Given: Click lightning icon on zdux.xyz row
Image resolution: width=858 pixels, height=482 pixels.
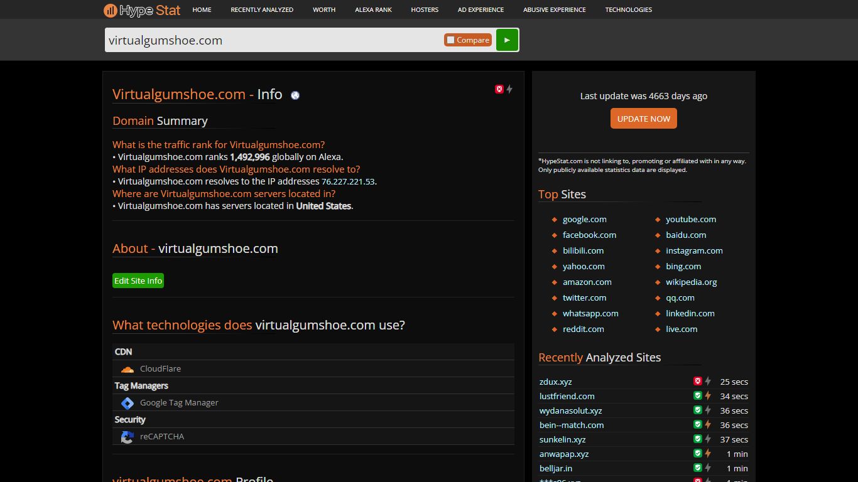Looking at the screenshot, I should tap(708, 382).
